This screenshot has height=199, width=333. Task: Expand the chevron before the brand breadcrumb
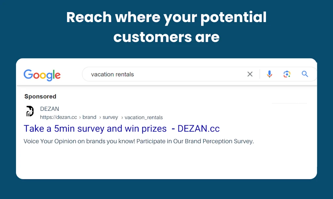click(80, 117)
